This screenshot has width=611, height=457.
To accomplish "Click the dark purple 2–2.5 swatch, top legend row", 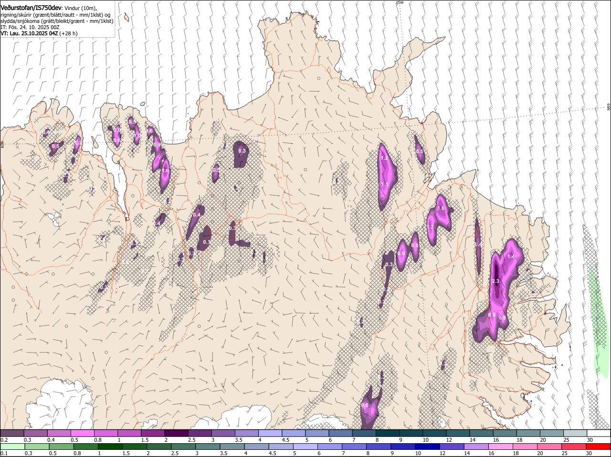I will [x=176, y=433].
